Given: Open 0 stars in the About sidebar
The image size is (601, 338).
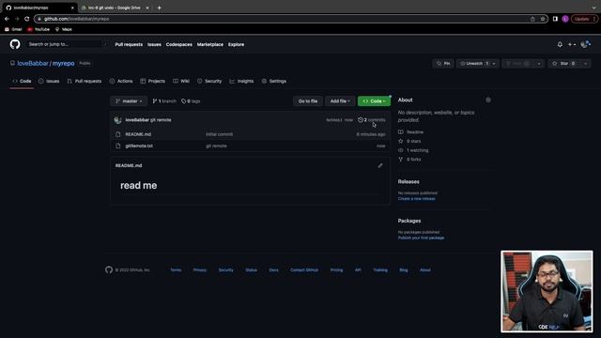Looking at the screenshot, I should pos(409,142).
